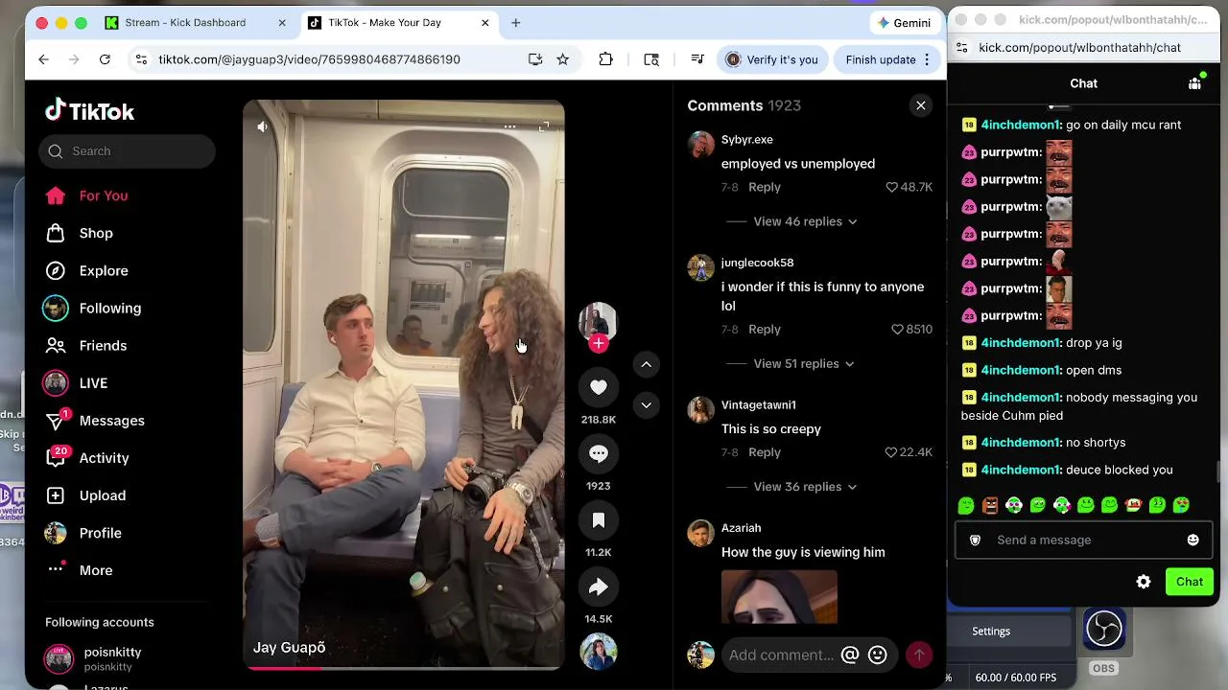Expand View 36 replies
The image size is (1228, 690).
805,487
